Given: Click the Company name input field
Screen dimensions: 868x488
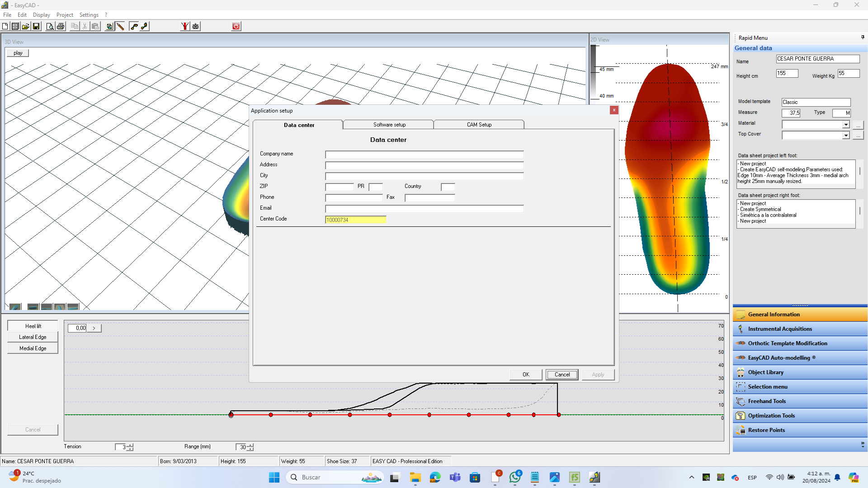Looking at the screenshot, I should pos(424,155).
